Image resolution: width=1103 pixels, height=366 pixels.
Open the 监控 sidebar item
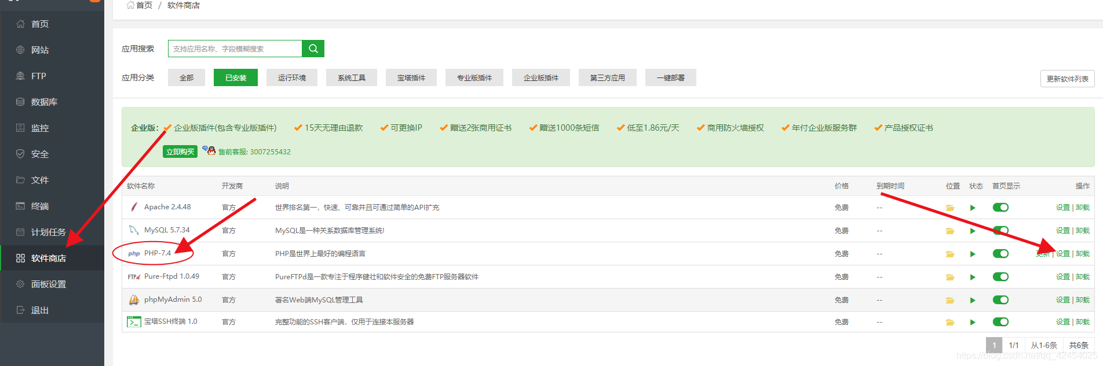pos(52,128)
